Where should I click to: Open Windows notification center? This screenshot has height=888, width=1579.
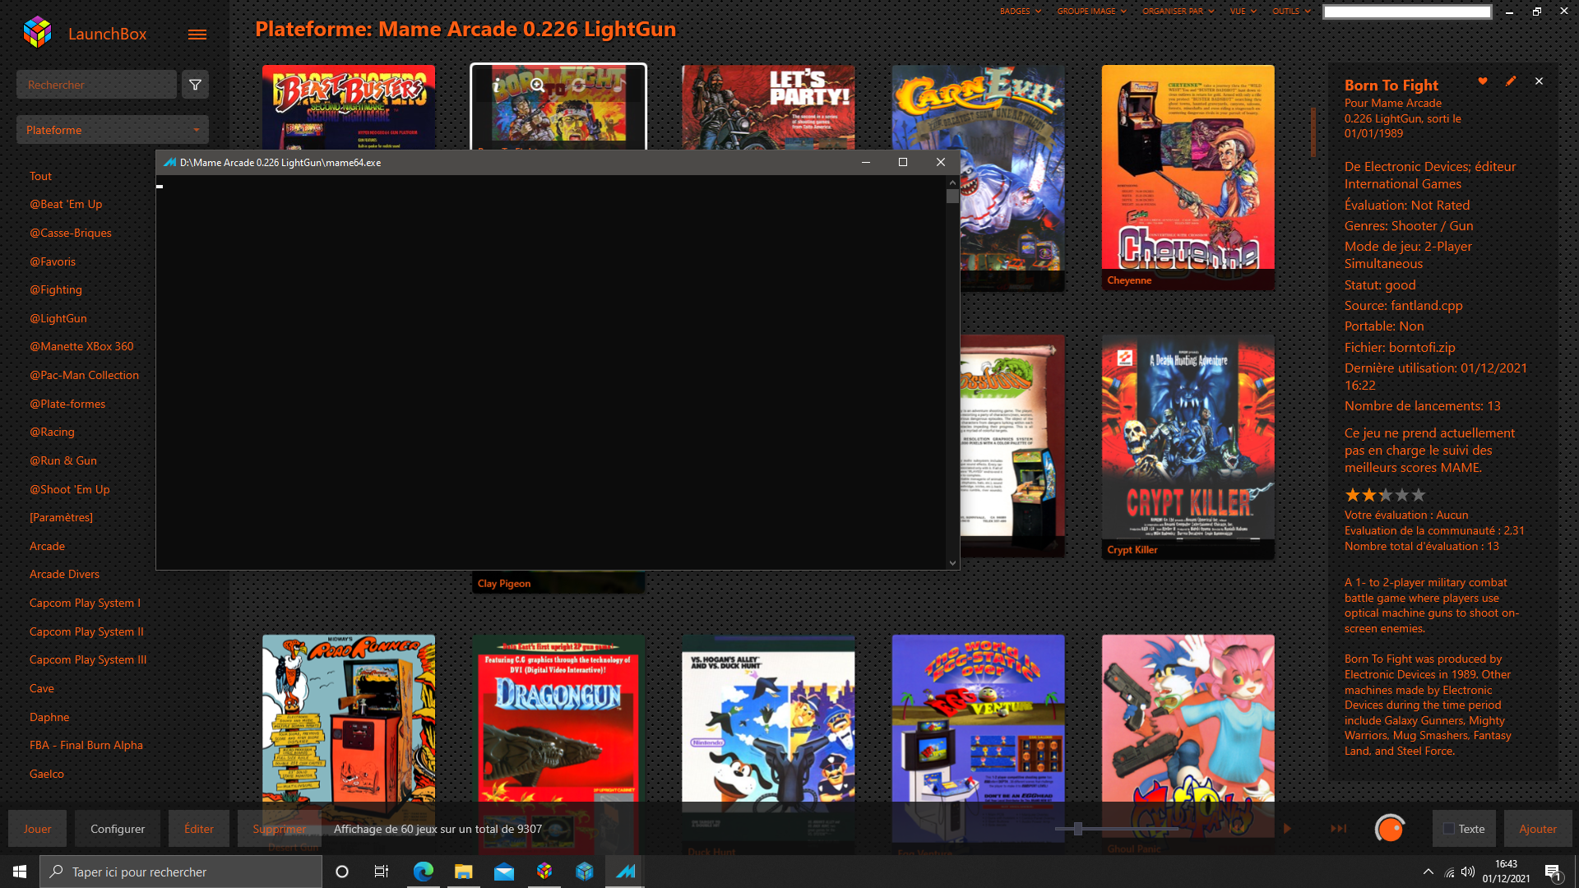click(x=1554, y=872)
